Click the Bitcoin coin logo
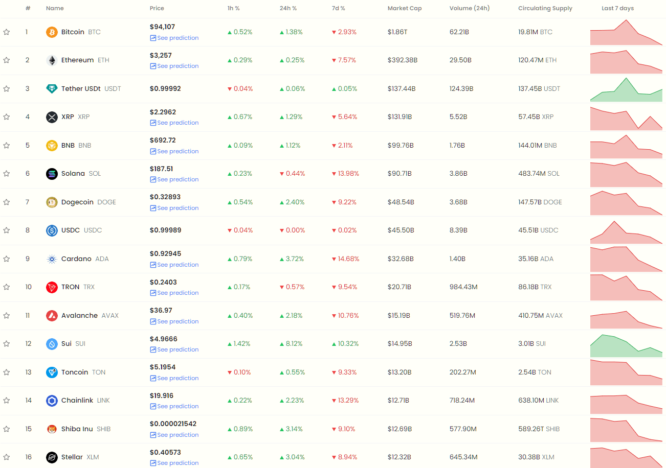Viewport: 666px width, 468px height. tap(52, 32)
